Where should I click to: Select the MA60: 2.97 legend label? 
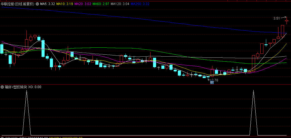point(101,4)
